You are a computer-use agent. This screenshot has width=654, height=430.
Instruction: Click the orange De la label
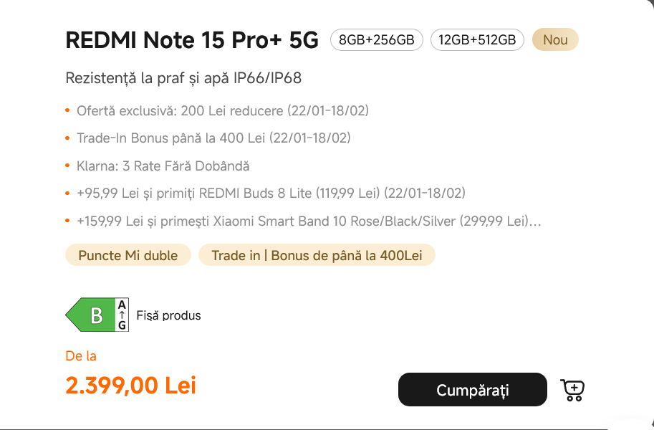(80, 356)
